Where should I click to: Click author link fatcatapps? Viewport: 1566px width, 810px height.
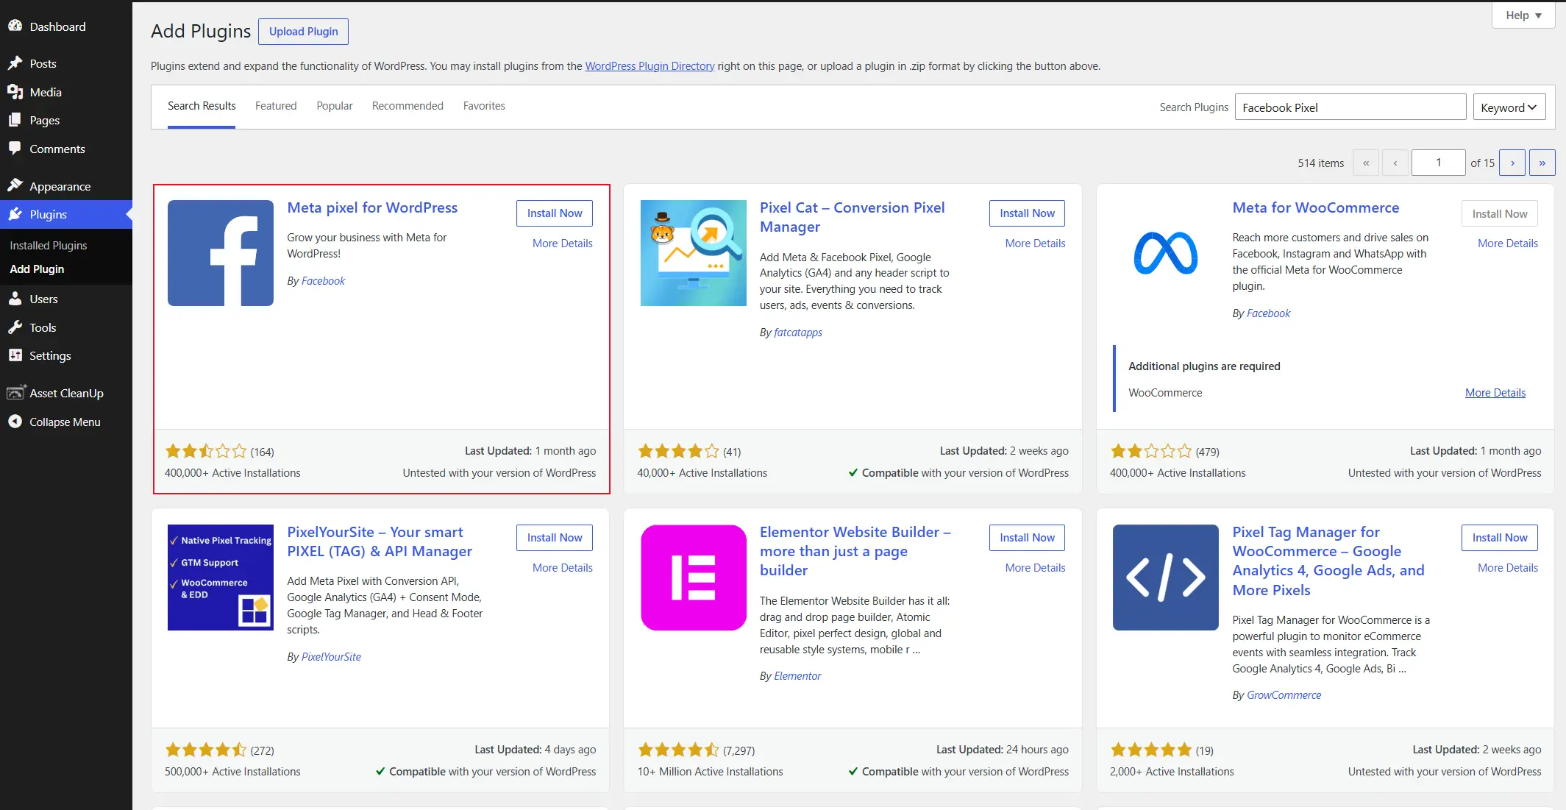point(798,333)
